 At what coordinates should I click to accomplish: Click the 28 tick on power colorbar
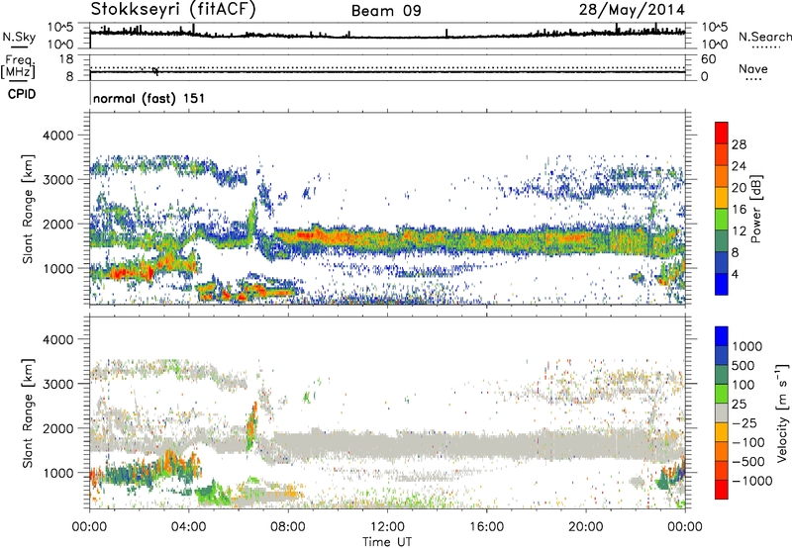(739, 144)
